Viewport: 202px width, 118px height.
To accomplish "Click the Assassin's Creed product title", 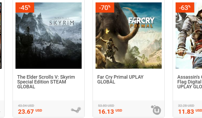I will (190, 82).
